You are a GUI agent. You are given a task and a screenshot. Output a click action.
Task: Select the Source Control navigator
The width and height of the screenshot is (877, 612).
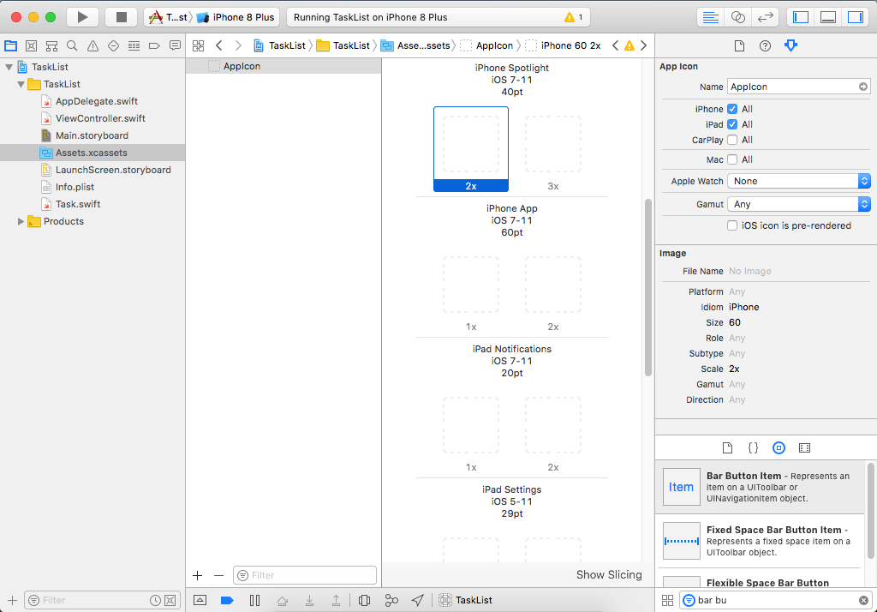(x=31, y=45)
